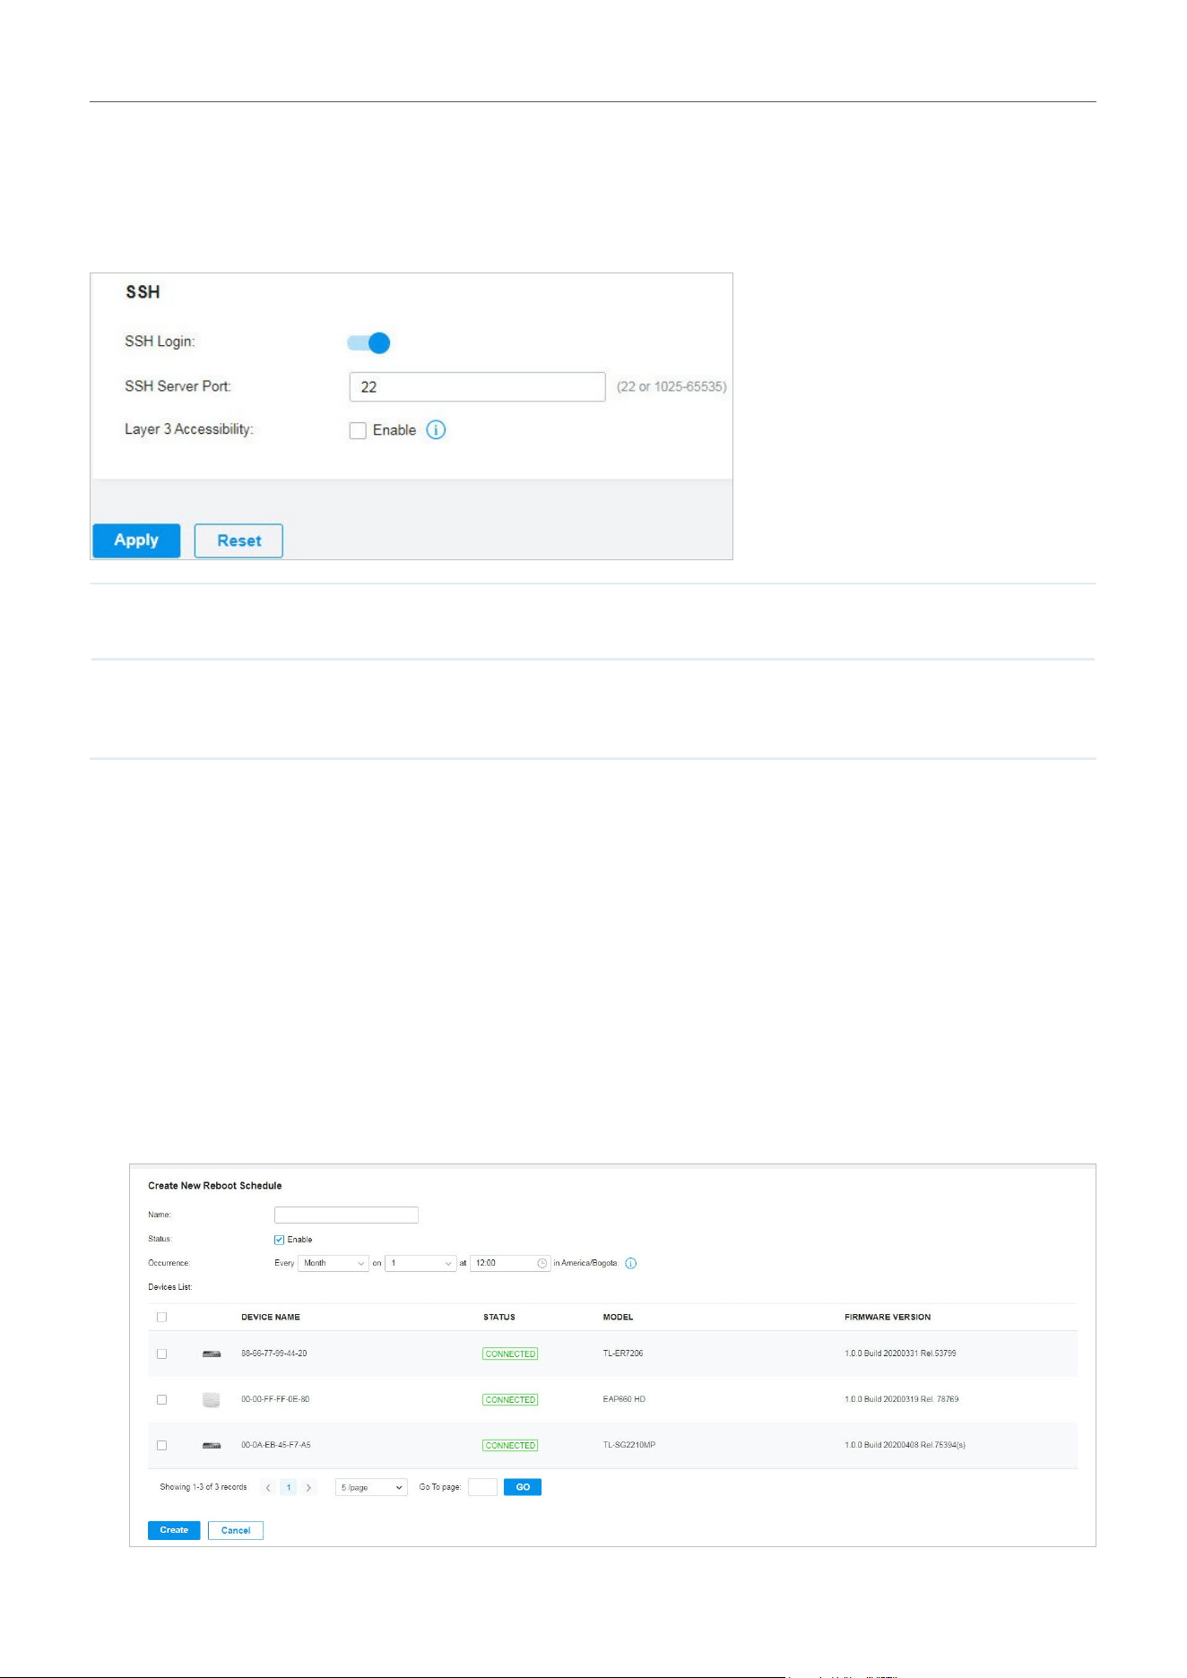Toggle the SSH Login switch
Viewport: 1187px width, 1678px height.
pos(368,342)
